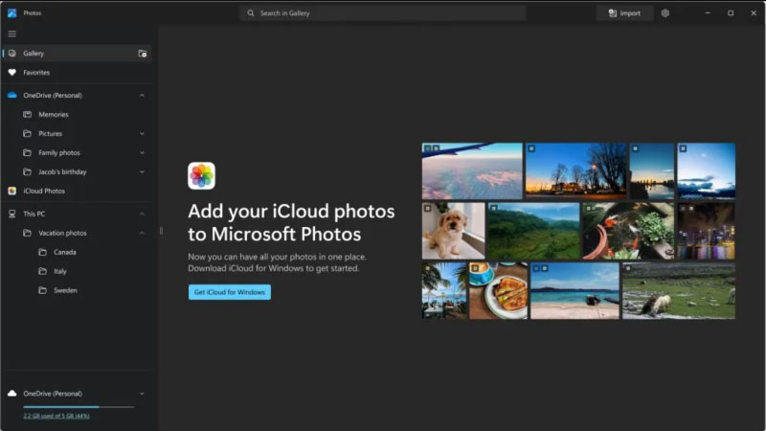Collapse the This PC section
This screenshot has width=766, height=431.
[x=142, y=214]
